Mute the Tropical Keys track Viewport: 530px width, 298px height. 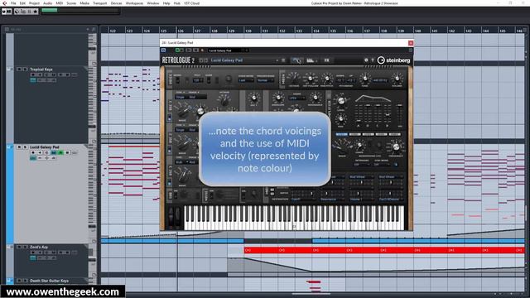(x=19, y=70)
